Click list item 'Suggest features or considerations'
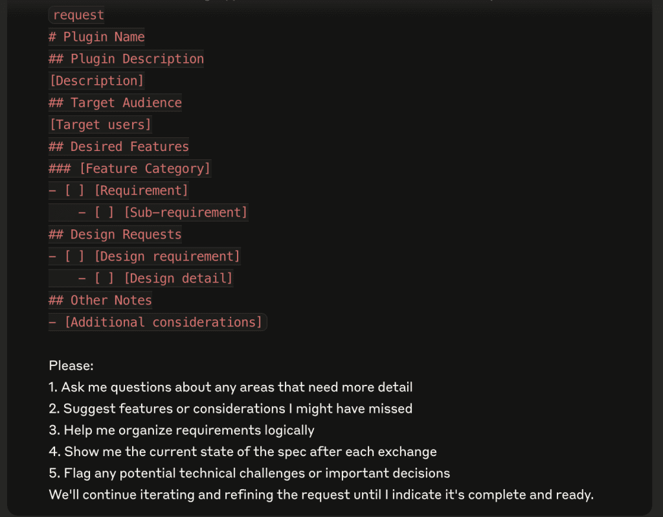663x517 pixels. 231,409
